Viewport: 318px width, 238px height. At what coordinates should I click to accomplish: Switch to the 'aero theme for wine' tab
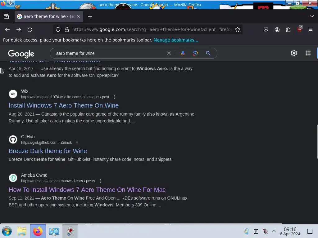coord(49,16)
